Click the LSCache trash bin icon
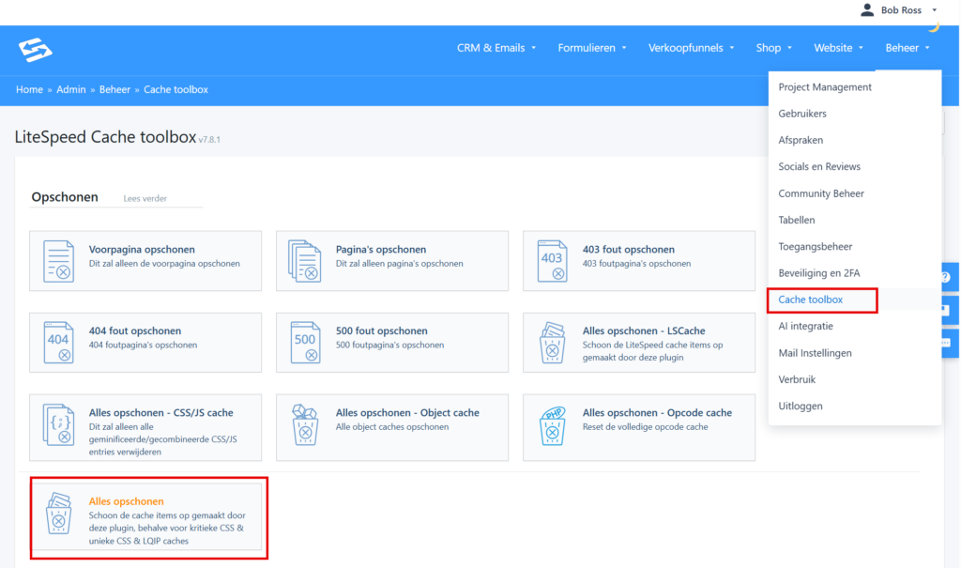This screenshot has height=568, width=961. [x=552, y=343]
